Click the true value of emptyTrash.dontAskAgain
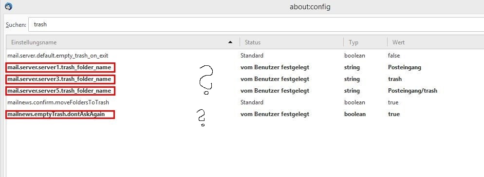Screen dimensions: 484x177 394,114
